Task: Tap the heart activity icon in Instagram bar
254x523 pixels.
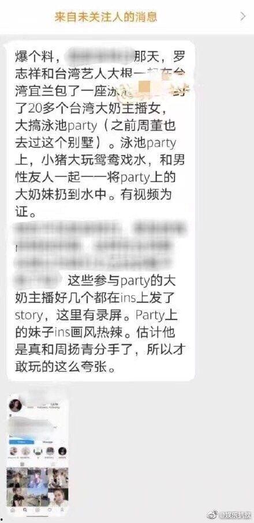Action: click(50, 510)
